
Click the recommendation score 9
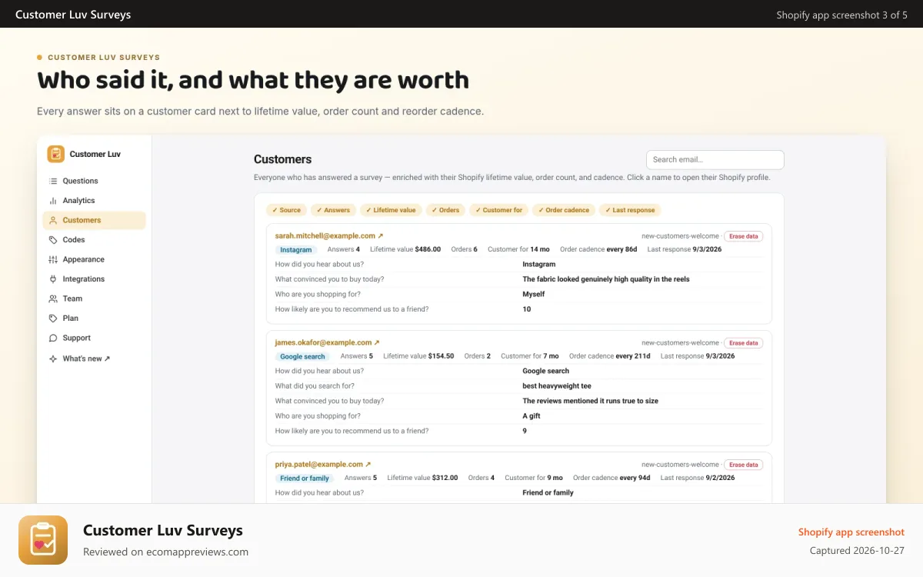tap(525, 431)
